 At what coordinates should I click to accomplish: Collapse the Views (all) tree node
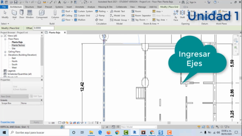pyautogui.click(x=2, y=36)
